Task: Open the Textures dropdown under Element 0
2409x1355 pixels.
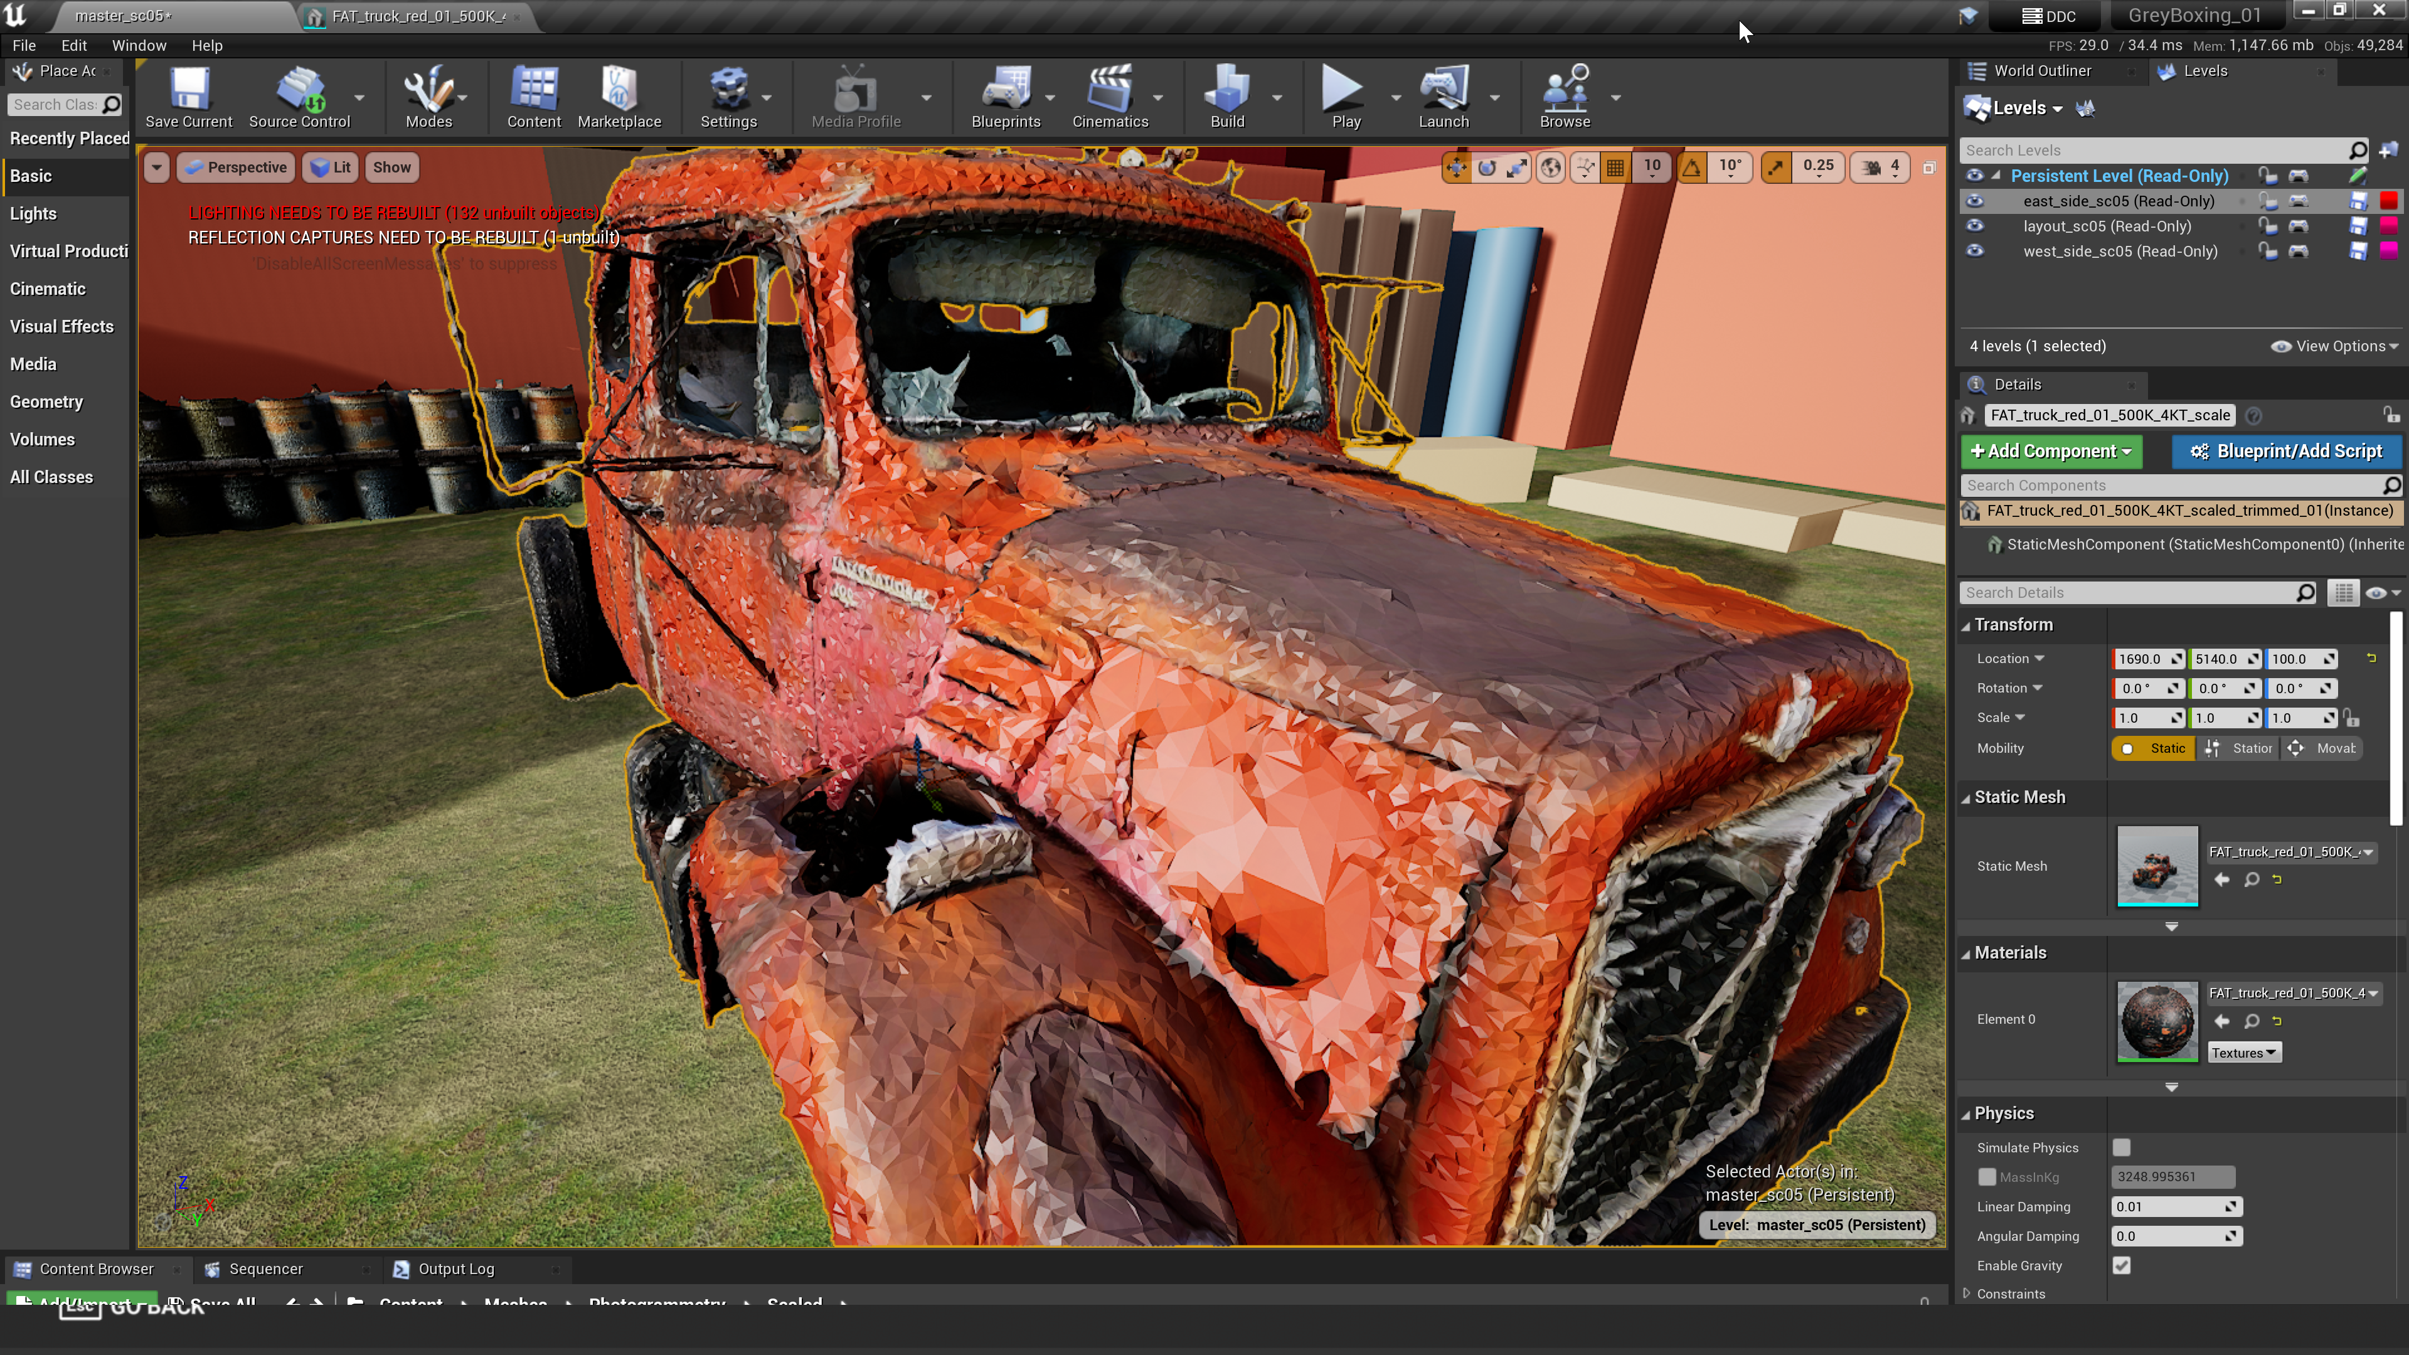Action: [x=2245, y=1053]
